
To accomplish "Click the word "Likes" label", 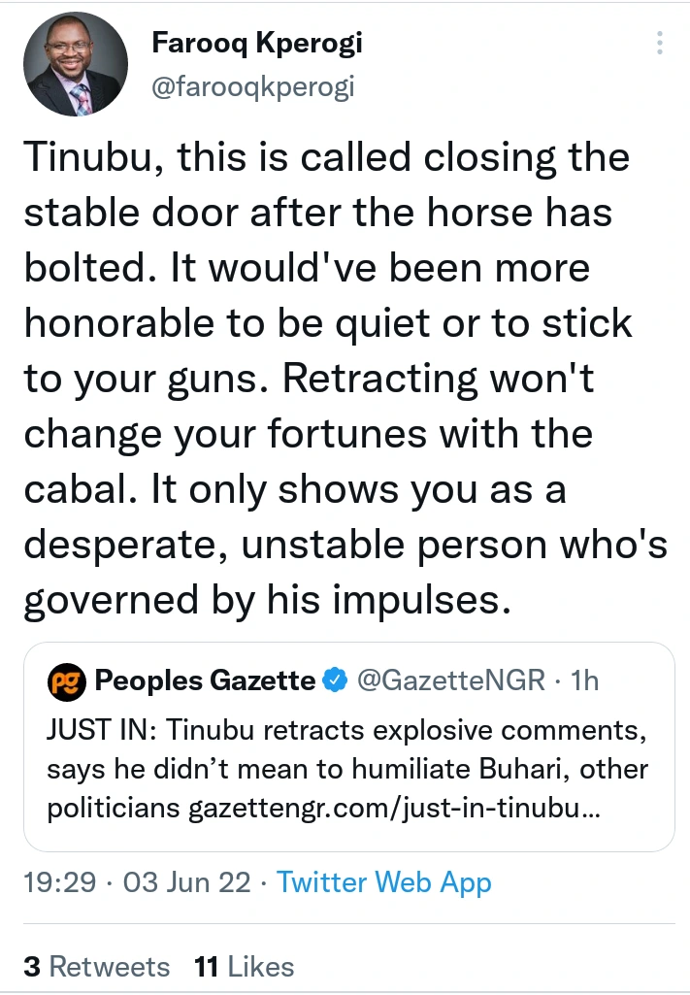I will [x=259, y=967].
